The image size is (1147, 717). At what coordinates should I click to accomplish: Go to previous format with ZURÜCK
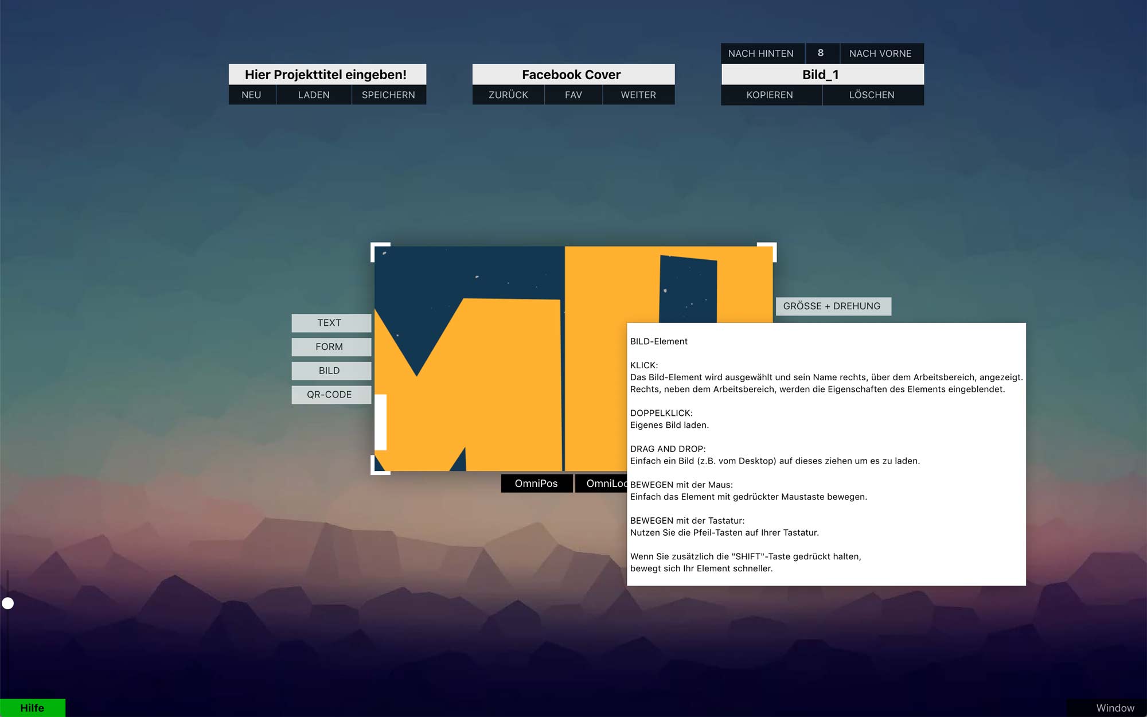pos(508,95)
